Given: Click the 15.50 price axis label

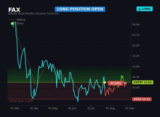Looking at the screenshot, I should pyautogui.click(x=136, y=46).
